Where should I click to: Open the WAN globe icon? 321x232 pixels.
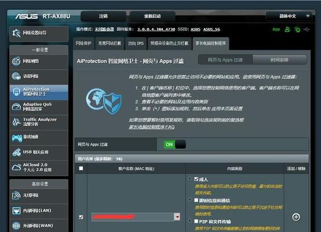point(16,226)
